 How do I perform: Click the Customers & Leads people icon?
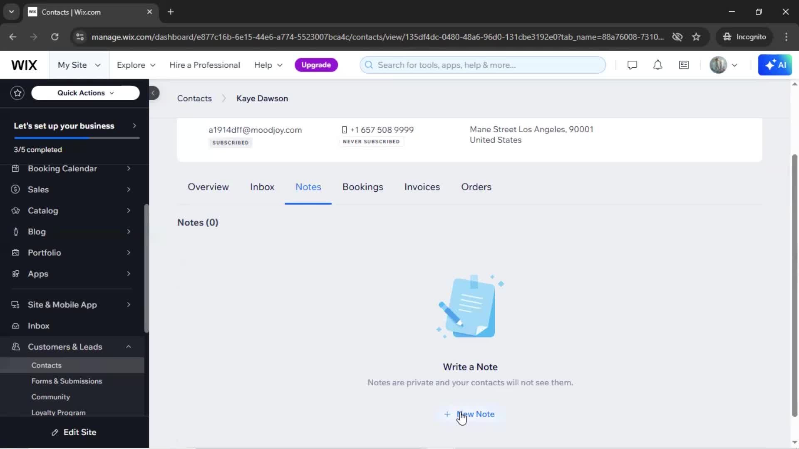pos(15,347)
